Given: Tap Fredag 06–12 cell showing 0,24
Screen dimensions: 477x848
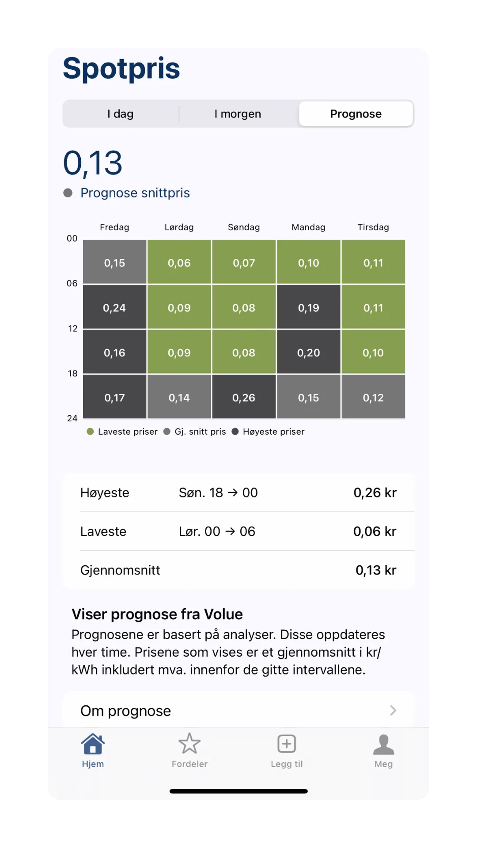Looking at the screenshot, I should point(114,307).
